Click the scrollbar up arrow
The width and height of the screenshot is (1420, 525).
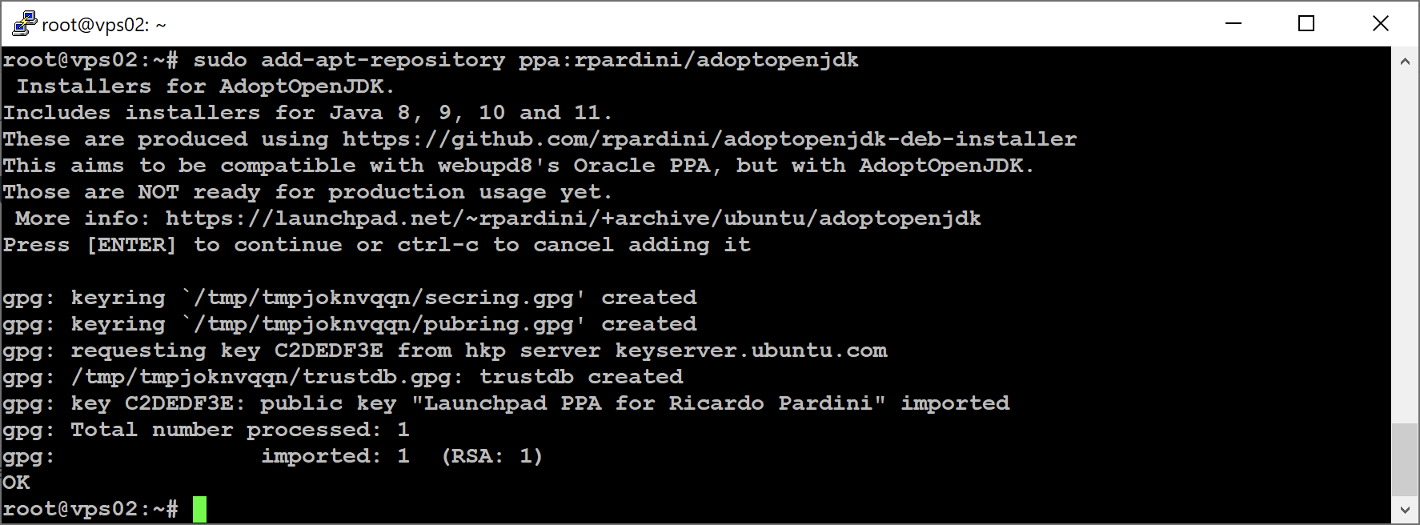point(1405,61)
